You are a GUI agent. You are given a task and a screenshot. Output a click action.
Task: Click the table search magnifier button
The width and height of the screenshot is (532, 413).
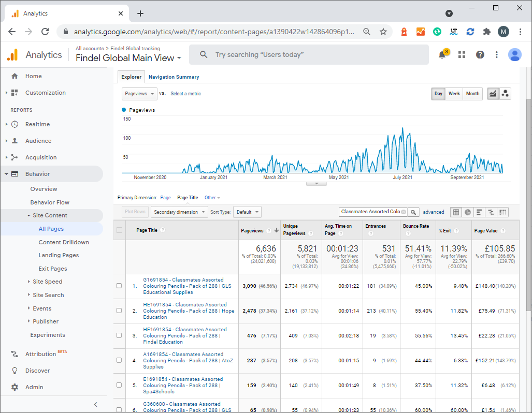pos(413,212)
